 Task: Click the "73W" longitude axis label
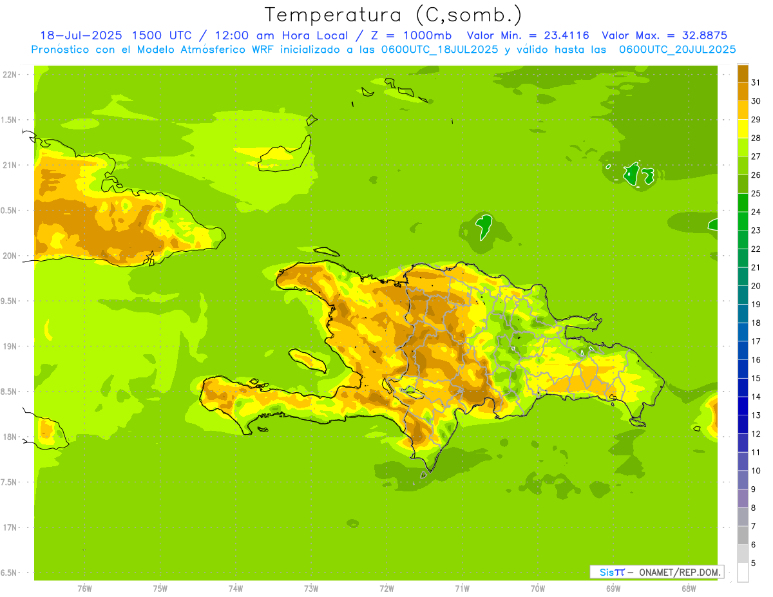tap(311, 589)
